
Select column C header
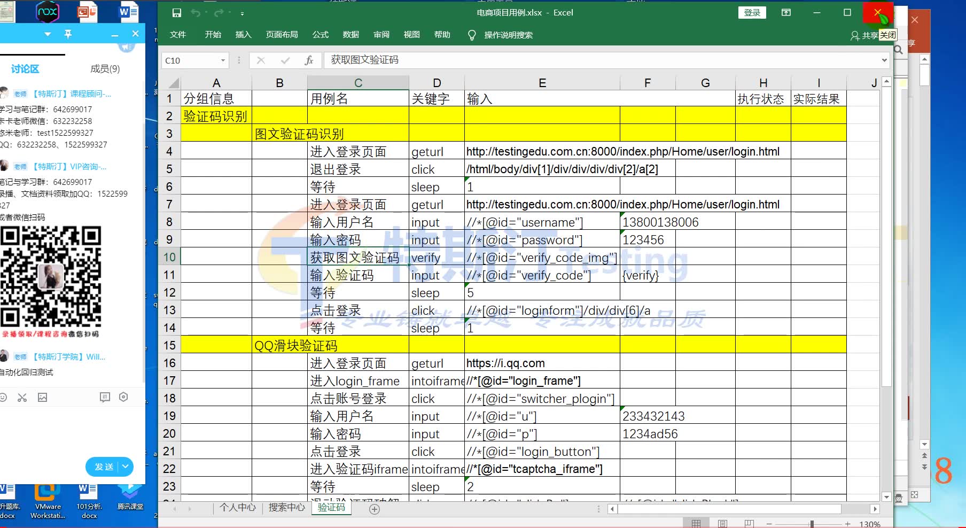click(358, 83)
